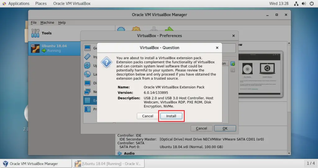
Task: Click the Install button in Question dialog
Action: point(171,116)
